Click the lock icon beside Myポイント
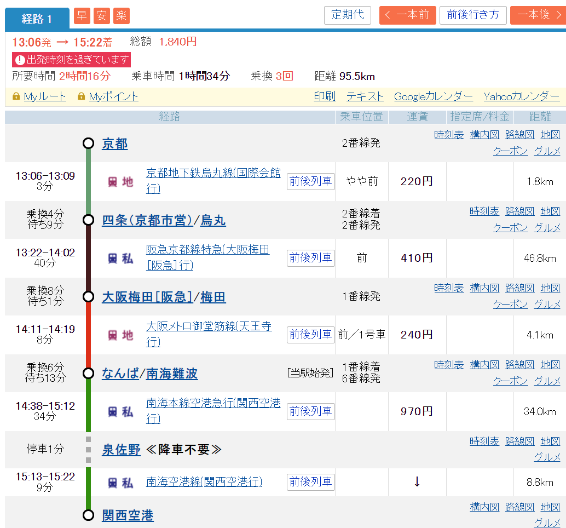The image size is (566, 528). [82, 97]
